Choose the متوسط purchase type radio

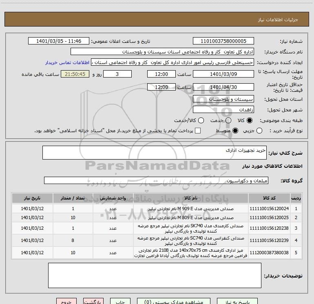click(x=235, y=131)
